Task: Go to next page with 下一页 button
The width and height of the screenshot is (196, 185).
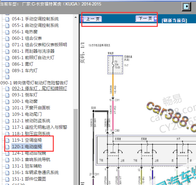Action: (x=146, y=19)
